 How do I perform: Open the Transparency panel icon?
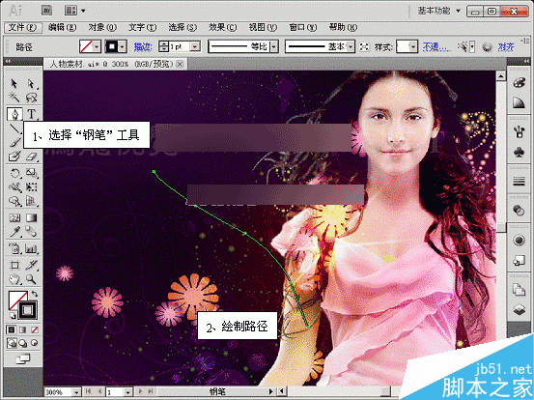click(519, 211)
